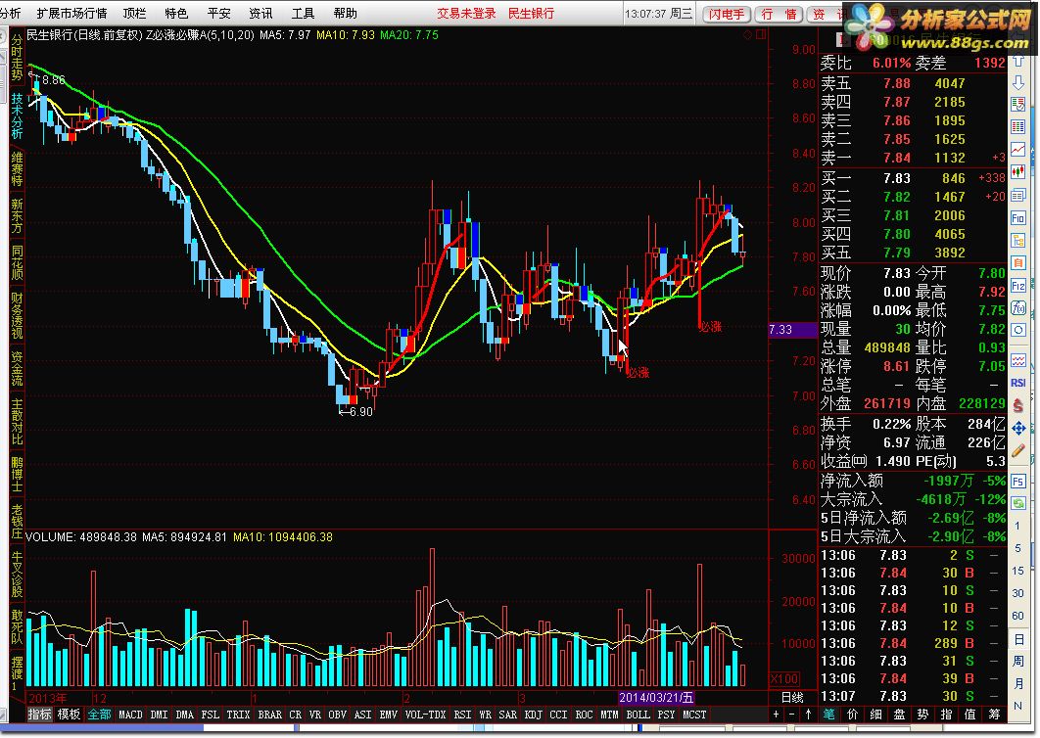Open the 资讯 menu

point(260,14)
